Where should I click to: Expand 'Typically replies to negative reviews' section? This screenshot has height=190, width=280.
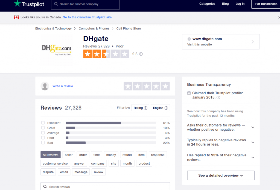point(253,142)
